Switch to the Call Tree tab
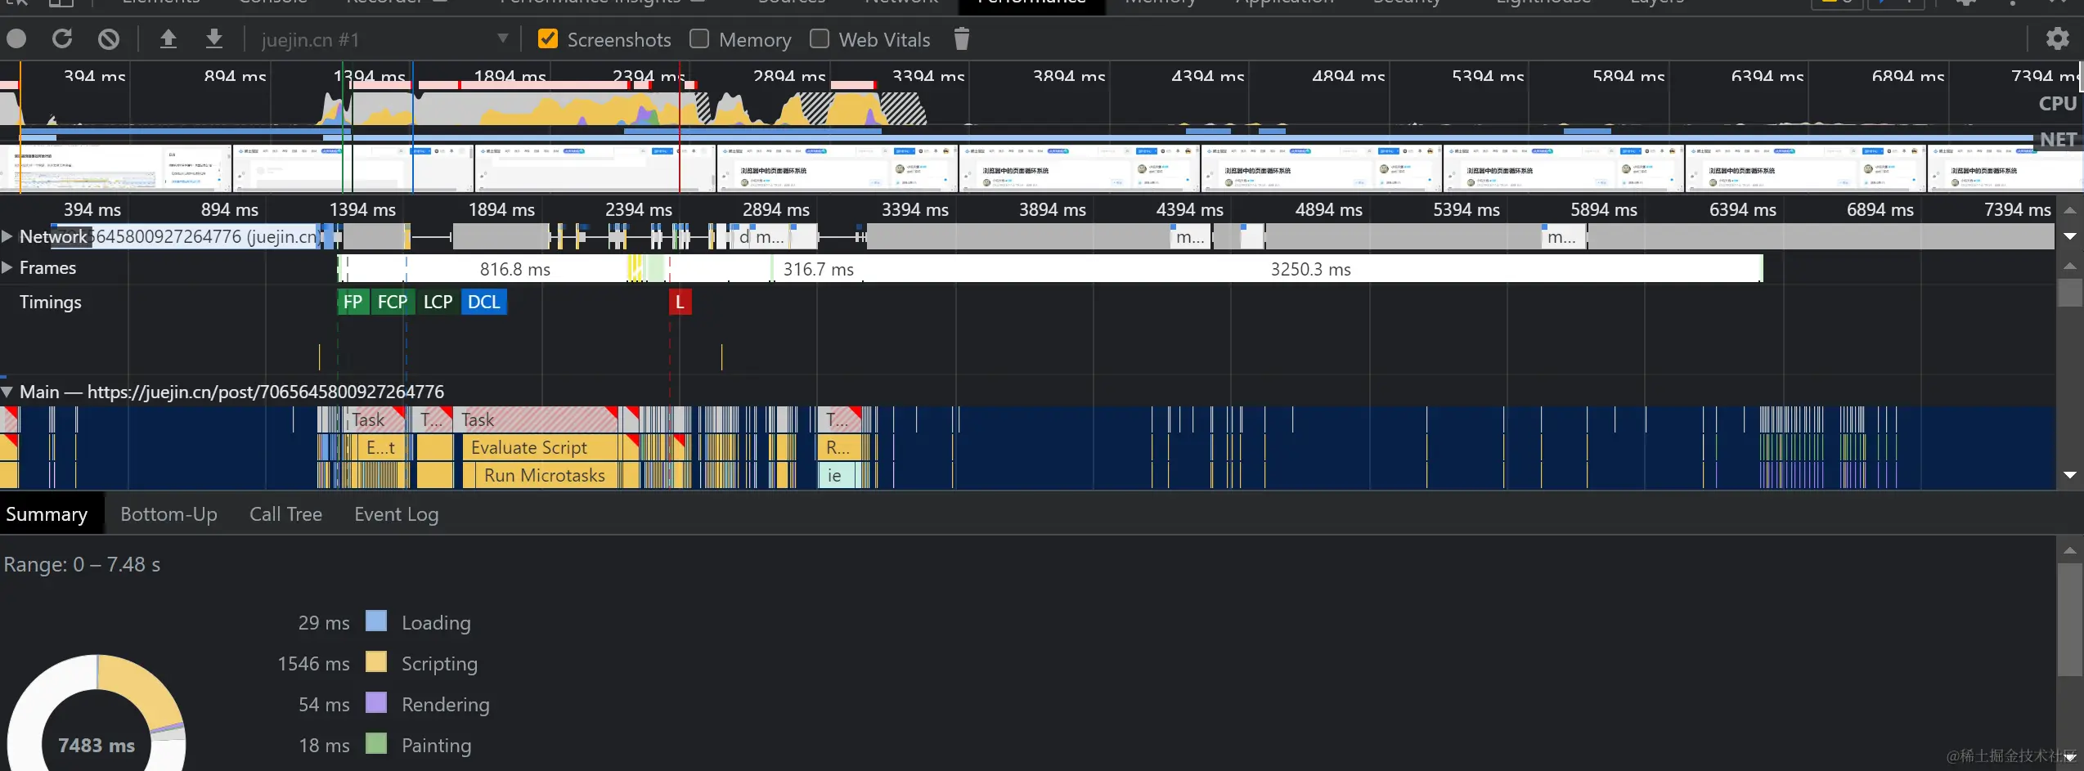 (x=285, y=514)
